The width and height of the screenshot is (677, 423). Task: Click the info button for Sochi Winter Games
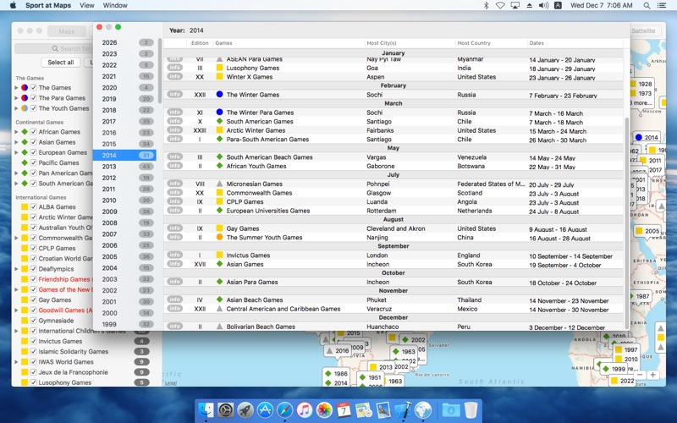(x=174, y=94)
